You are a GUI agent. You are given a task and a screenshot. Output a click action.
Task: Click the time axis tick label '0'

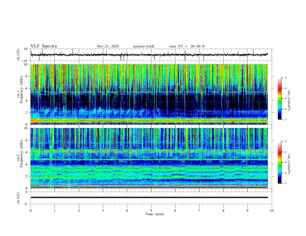click(31, 211)
